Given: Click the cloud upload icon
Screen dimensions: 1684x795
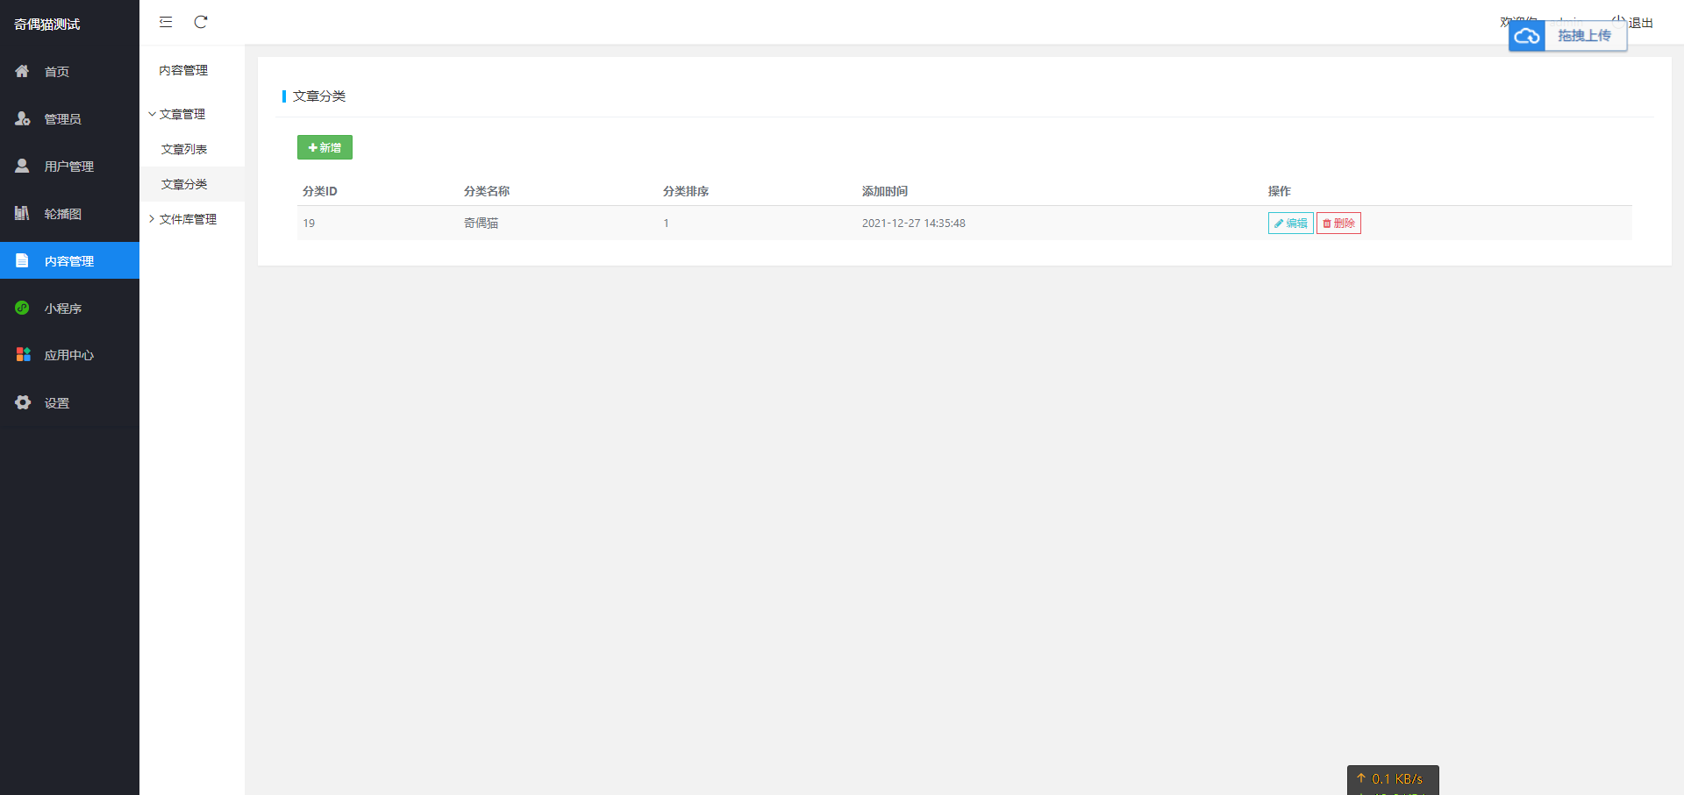Looking at the screenshot, I should pyautogui.click(x=1527, y=36).
